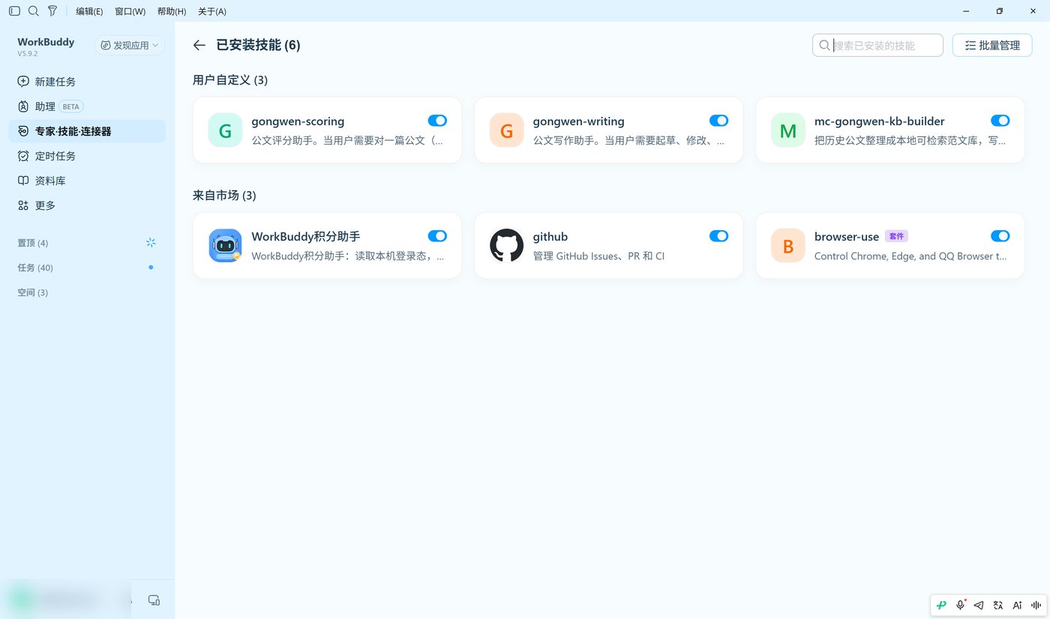Click the filter funnel icon in title bar
Image resolution: width=1050 pixels, height=619 pixels.
52,11
